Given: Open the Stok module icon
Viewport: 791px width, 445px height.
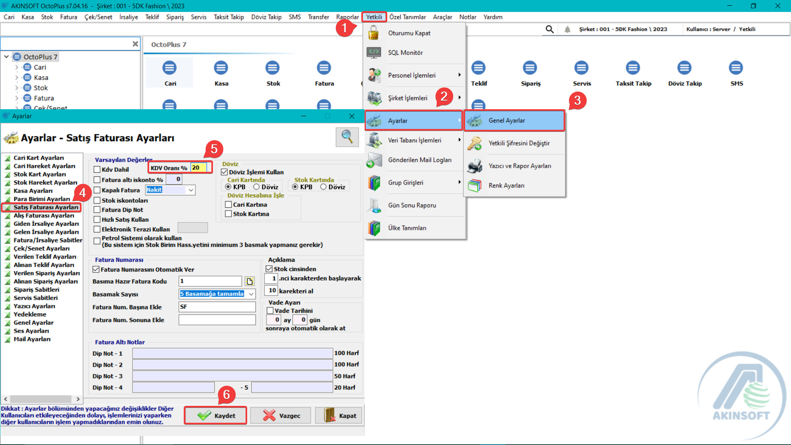Looking at the screenshot, I should click(272, 68).
